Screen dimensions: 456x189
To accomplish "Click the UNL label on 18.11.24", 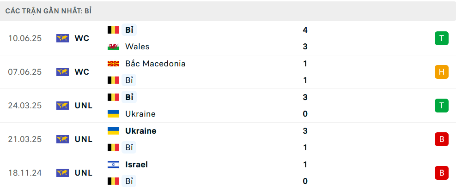I will coord(83,173).
